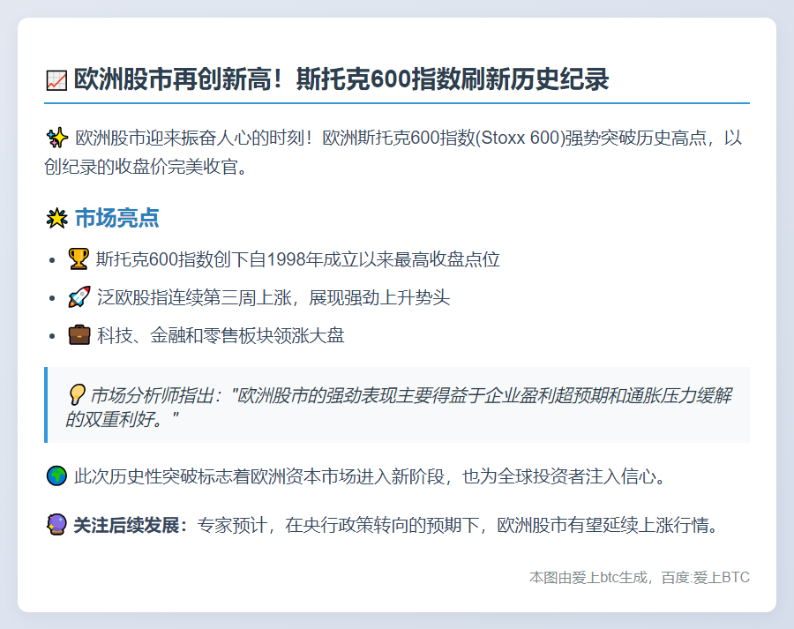Screen dimensions: 794x629
Task: Click the trophy emoji in the first bullet
Action: (x=79, y=259)
